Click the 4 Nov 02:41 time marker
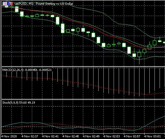 coord(50,136)
